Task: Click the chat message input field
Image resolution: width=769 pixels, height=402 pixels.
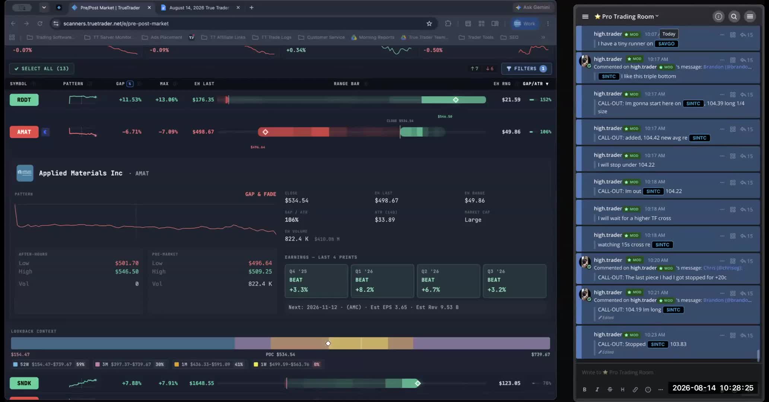Action: click(667, 372)
